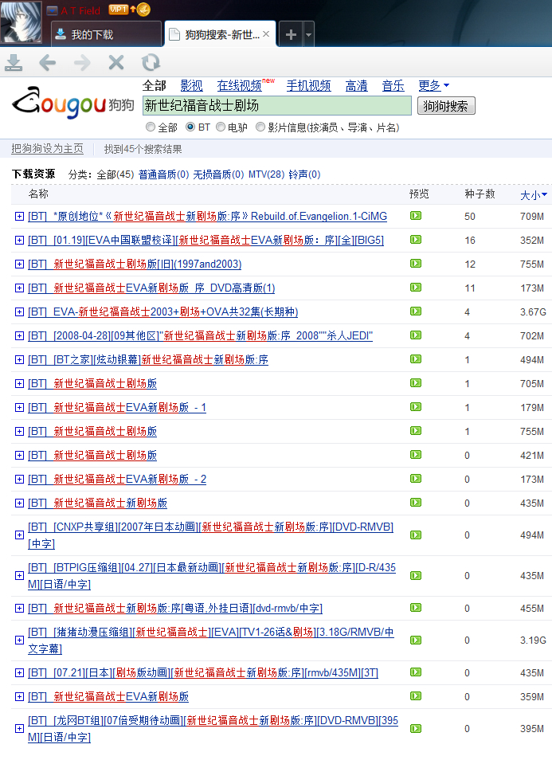The height and width of the screenshot is (760, 552).
Task: Preview the [龙网BT组] result
Action: [x=416, y=728]
